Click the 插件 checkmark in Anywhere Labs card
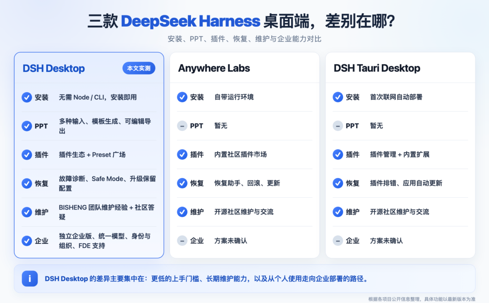489x303 pixels. tap(182, 154)
